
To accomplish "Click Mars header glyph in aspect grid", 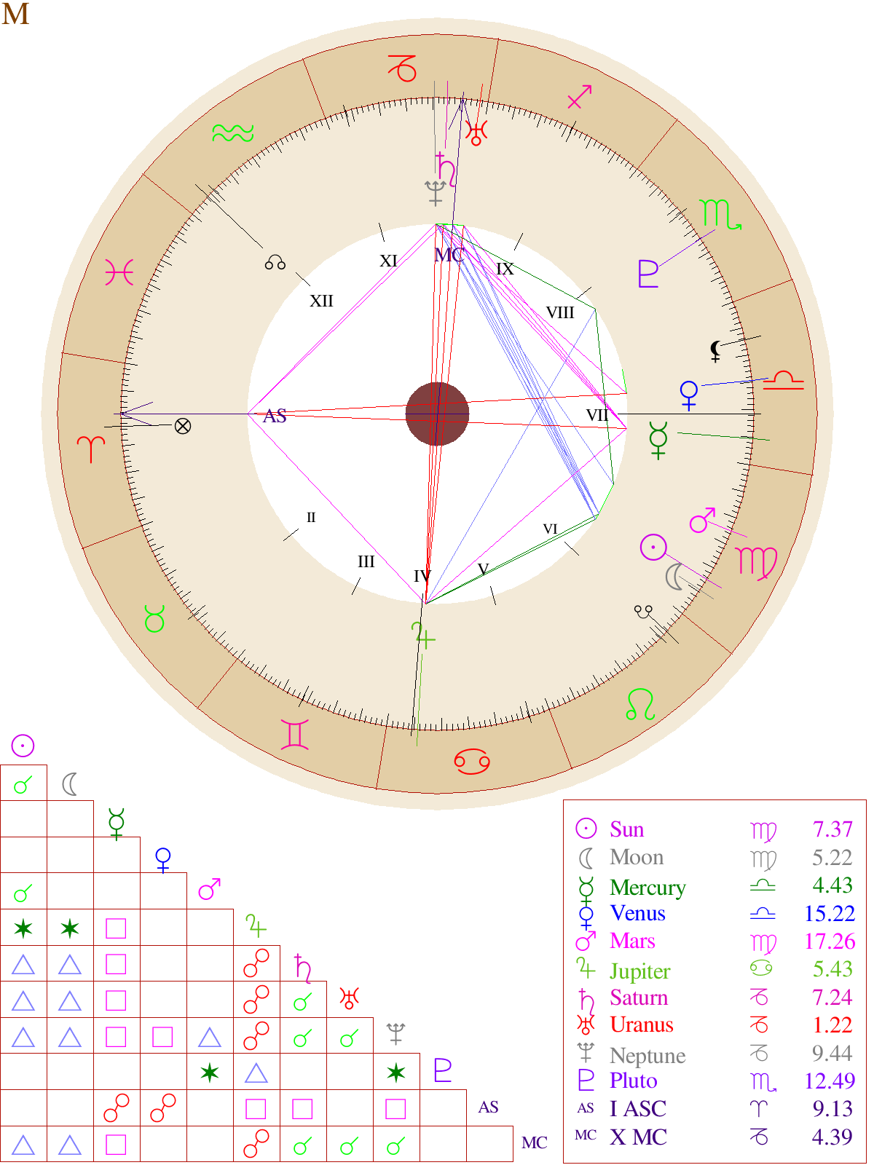I will tap(210, 889).
